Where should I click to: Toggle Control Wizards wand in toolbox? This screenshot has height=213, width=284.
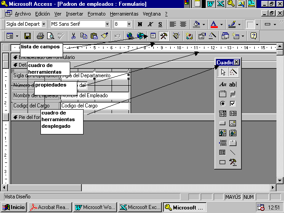[233, 72]
